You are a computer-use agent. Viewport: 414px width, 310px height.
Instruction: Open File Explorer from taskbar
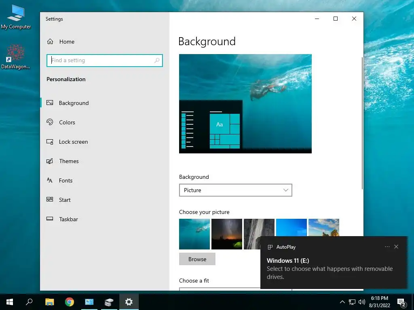point(49,302)
